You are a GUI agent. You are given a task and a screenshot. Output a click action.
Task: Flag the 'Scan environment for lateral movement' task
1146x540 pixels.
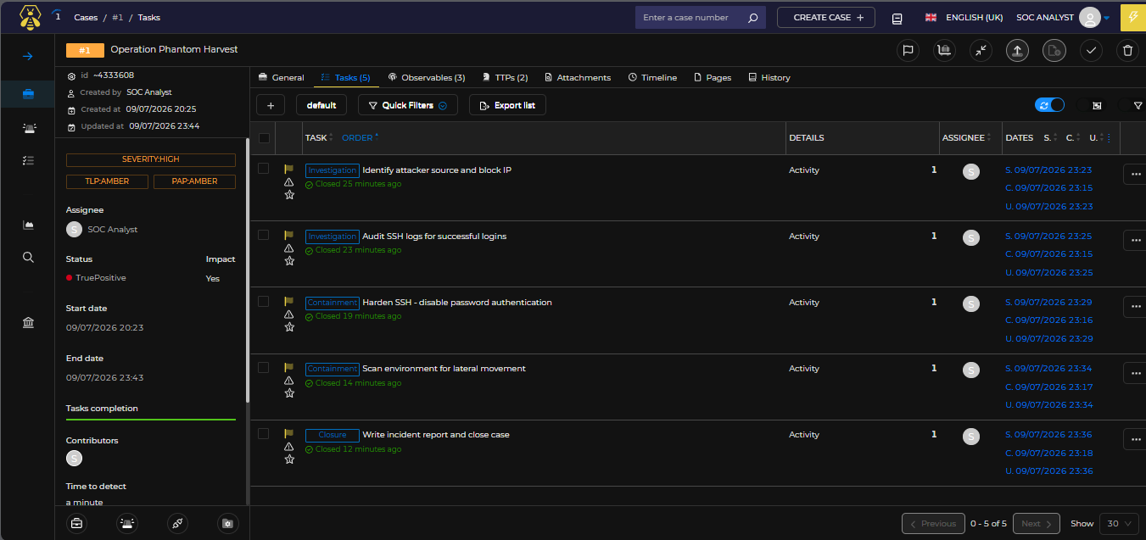coord(288,367)
